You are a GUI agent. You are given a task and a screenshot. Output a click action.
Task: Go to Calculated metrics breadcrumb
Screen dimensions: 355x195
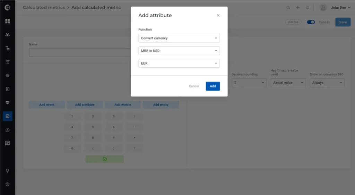pos(44,8)
